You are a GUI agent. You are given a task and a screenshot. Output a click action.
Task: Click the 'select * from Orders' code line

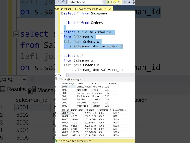pos(83,23)
